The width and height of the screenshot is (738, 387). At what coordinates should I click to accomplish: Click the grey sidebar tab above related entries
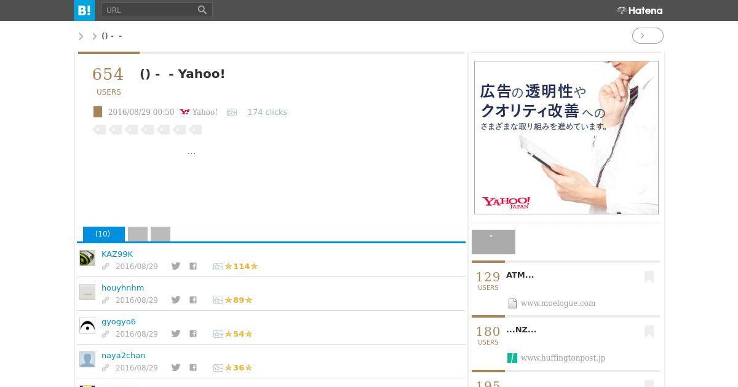[x=493, y=242]
